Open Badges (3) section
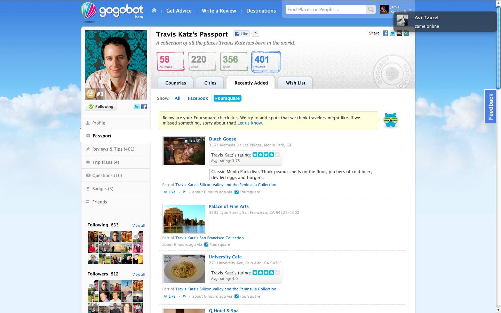The height and width of the screenshot is (313, 501). [x=116, y=188]
